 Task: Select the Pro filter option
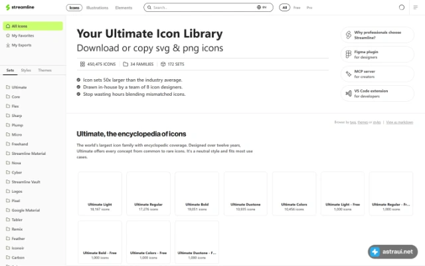[x=309, y=7]
